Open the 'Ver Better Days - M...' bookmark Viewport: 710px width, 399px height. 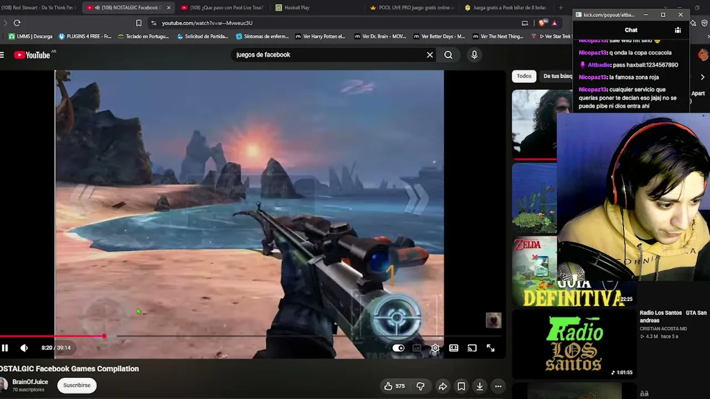point(439,37)
